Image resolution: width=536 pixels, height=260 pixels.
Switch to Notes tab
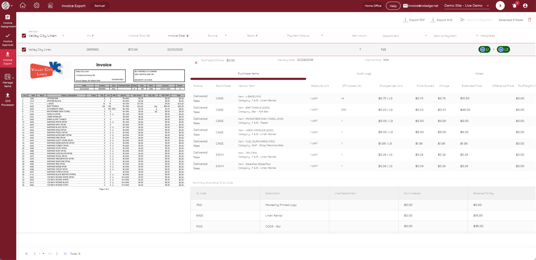tap(479, 74)
